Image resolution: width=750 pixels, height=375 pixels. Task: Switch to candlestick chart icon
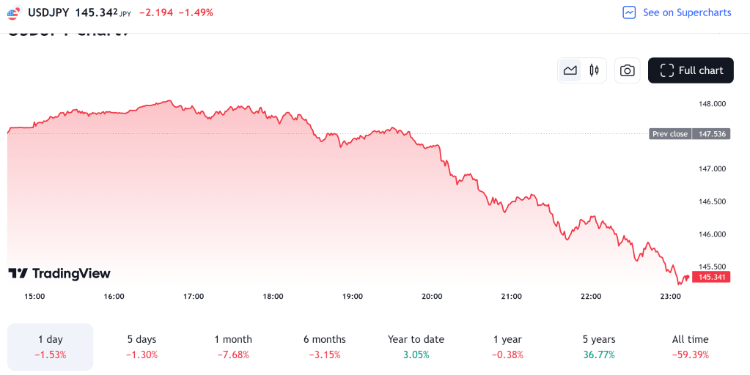(x=594, y=70)
